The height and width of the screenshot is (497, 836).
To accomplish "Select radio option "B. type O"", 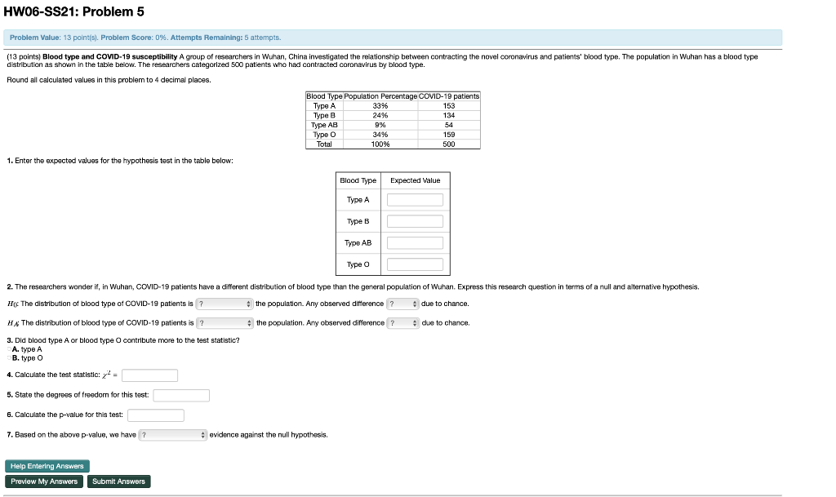I will [x=9, y=357].
